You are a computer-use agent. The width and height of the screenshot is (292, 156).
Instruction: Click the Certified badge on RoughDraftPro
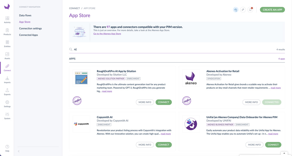pos(77,101)
